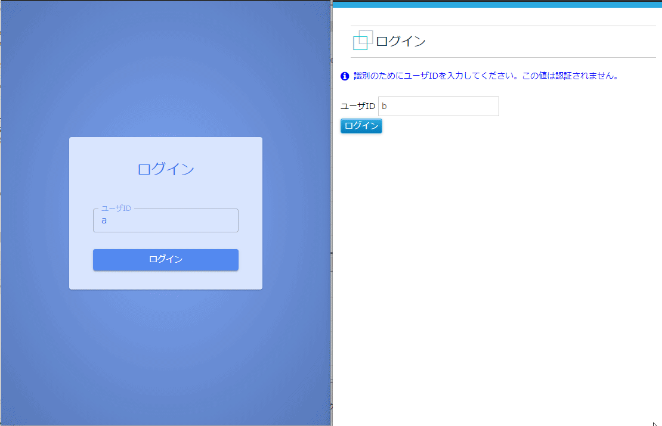Image resolution: width=662 pixels, height=426 pixels.
Task: Click the ログイン title text in right window header
Action: click(x=400, y=41)
